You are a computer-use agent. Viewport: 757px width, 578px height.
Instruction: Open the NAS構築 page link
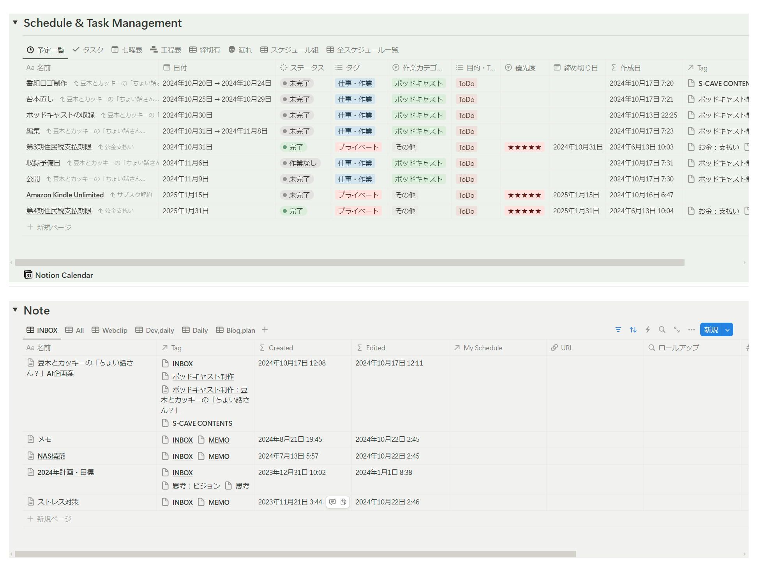click(51, 456)
